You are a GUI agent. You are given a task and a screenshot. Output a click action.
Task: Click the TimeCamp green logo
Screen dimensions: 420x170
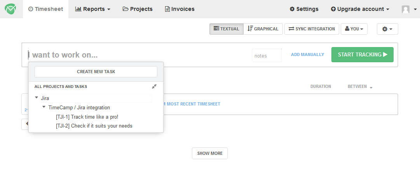point(10,9)
